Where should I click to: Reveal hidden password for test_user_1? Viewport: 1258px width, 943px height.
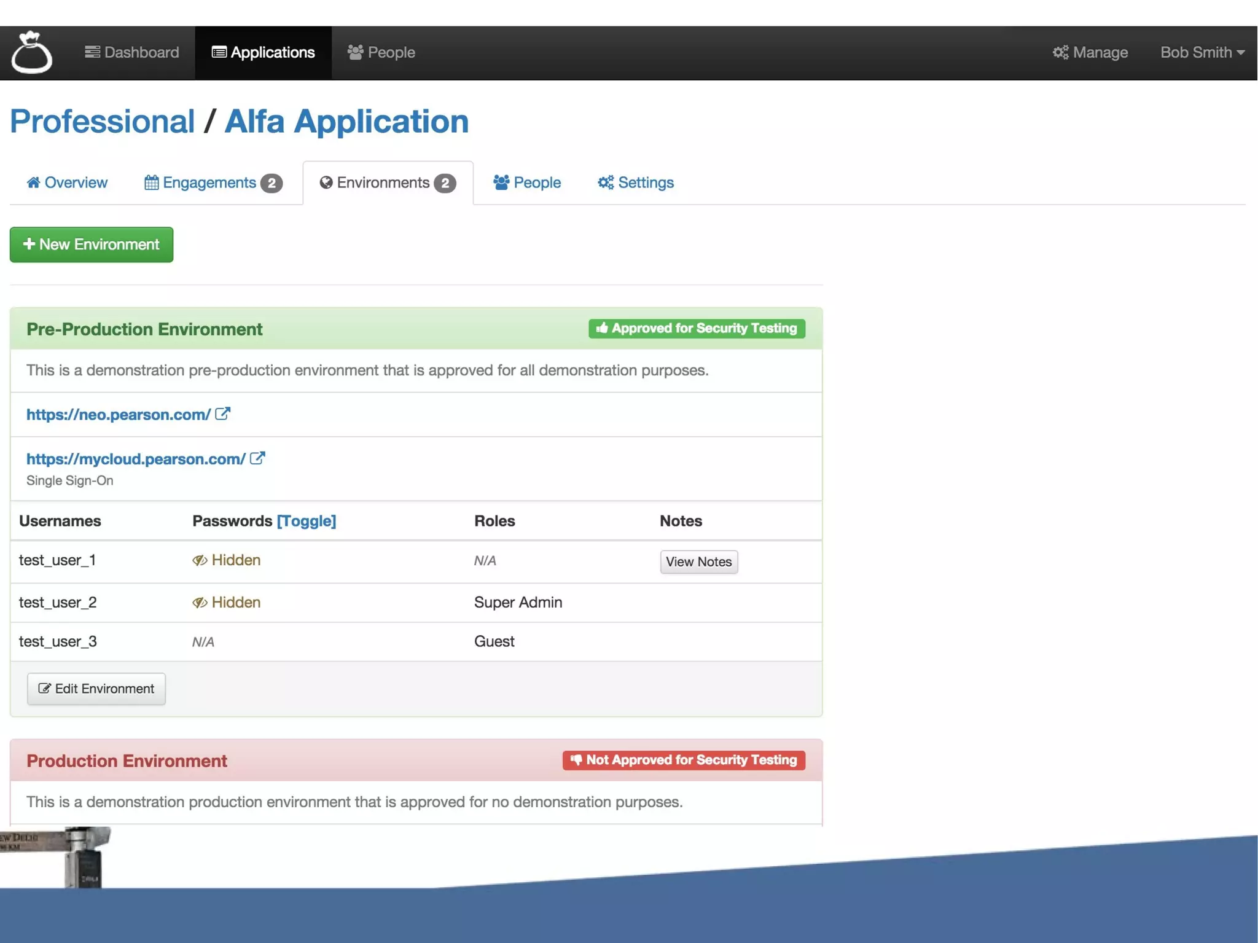coord(227,560)
